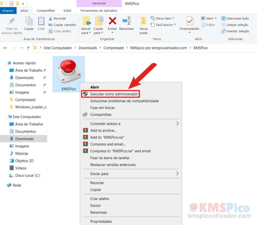Navigate up with the up-arrow icon
The height and width of the screenshot is (225, 257).
[28, 48]
